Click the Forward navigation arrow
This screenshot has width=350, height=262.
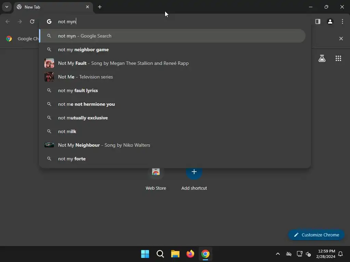click(20, 21)
